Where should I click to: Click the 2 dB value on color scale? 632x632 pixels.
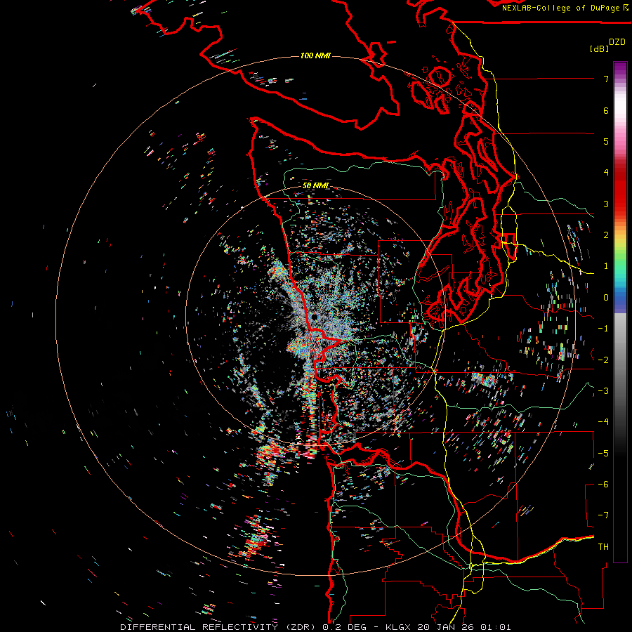point(606,235)
